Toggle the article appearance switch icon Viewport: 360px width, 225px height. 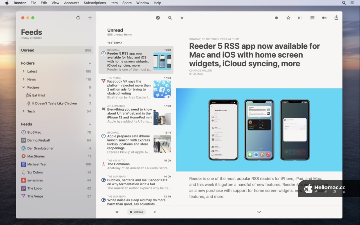tap(324, 18)
